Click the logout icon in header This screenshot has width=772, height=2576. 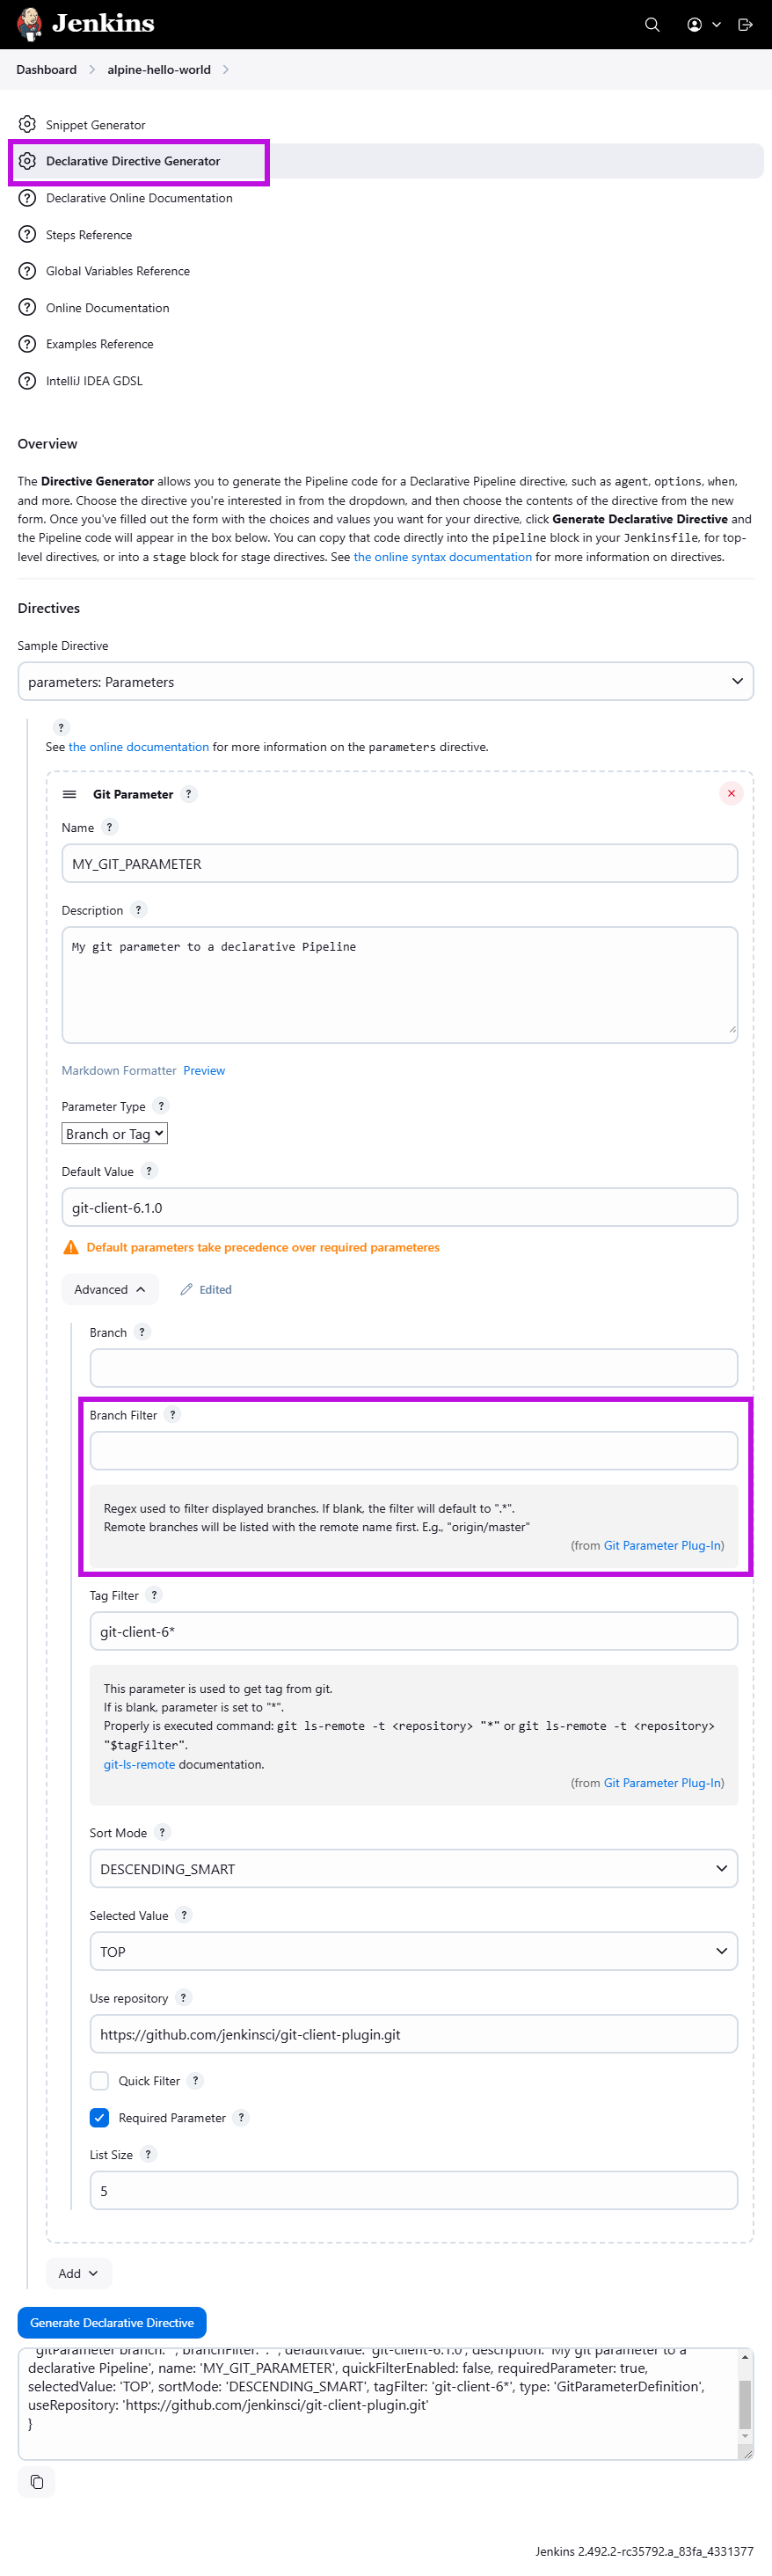(x=745, y=25)
